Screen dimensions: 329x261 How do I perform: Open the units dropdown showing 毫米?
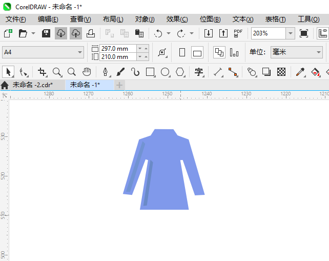click(x=317, y=52)
